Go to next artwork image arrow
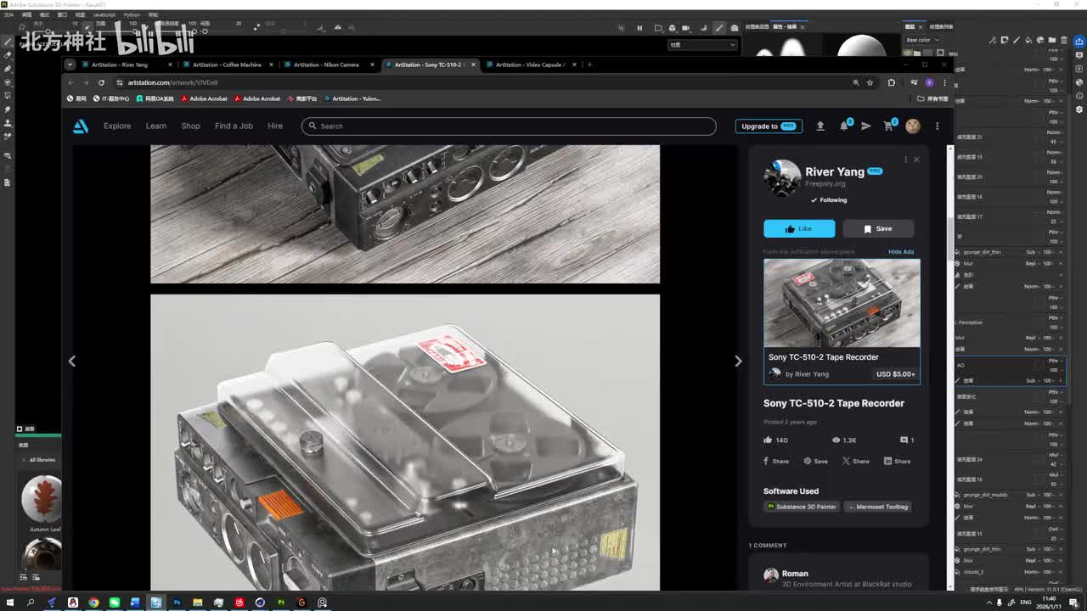This screenshot has height=611, width=1087. [x=738, y=361]
